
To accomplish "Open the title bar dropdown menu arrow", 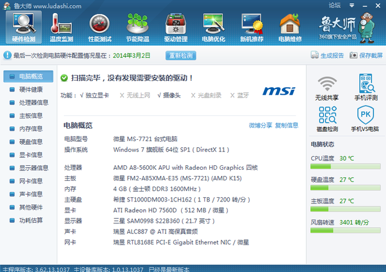I will point(350,5).
